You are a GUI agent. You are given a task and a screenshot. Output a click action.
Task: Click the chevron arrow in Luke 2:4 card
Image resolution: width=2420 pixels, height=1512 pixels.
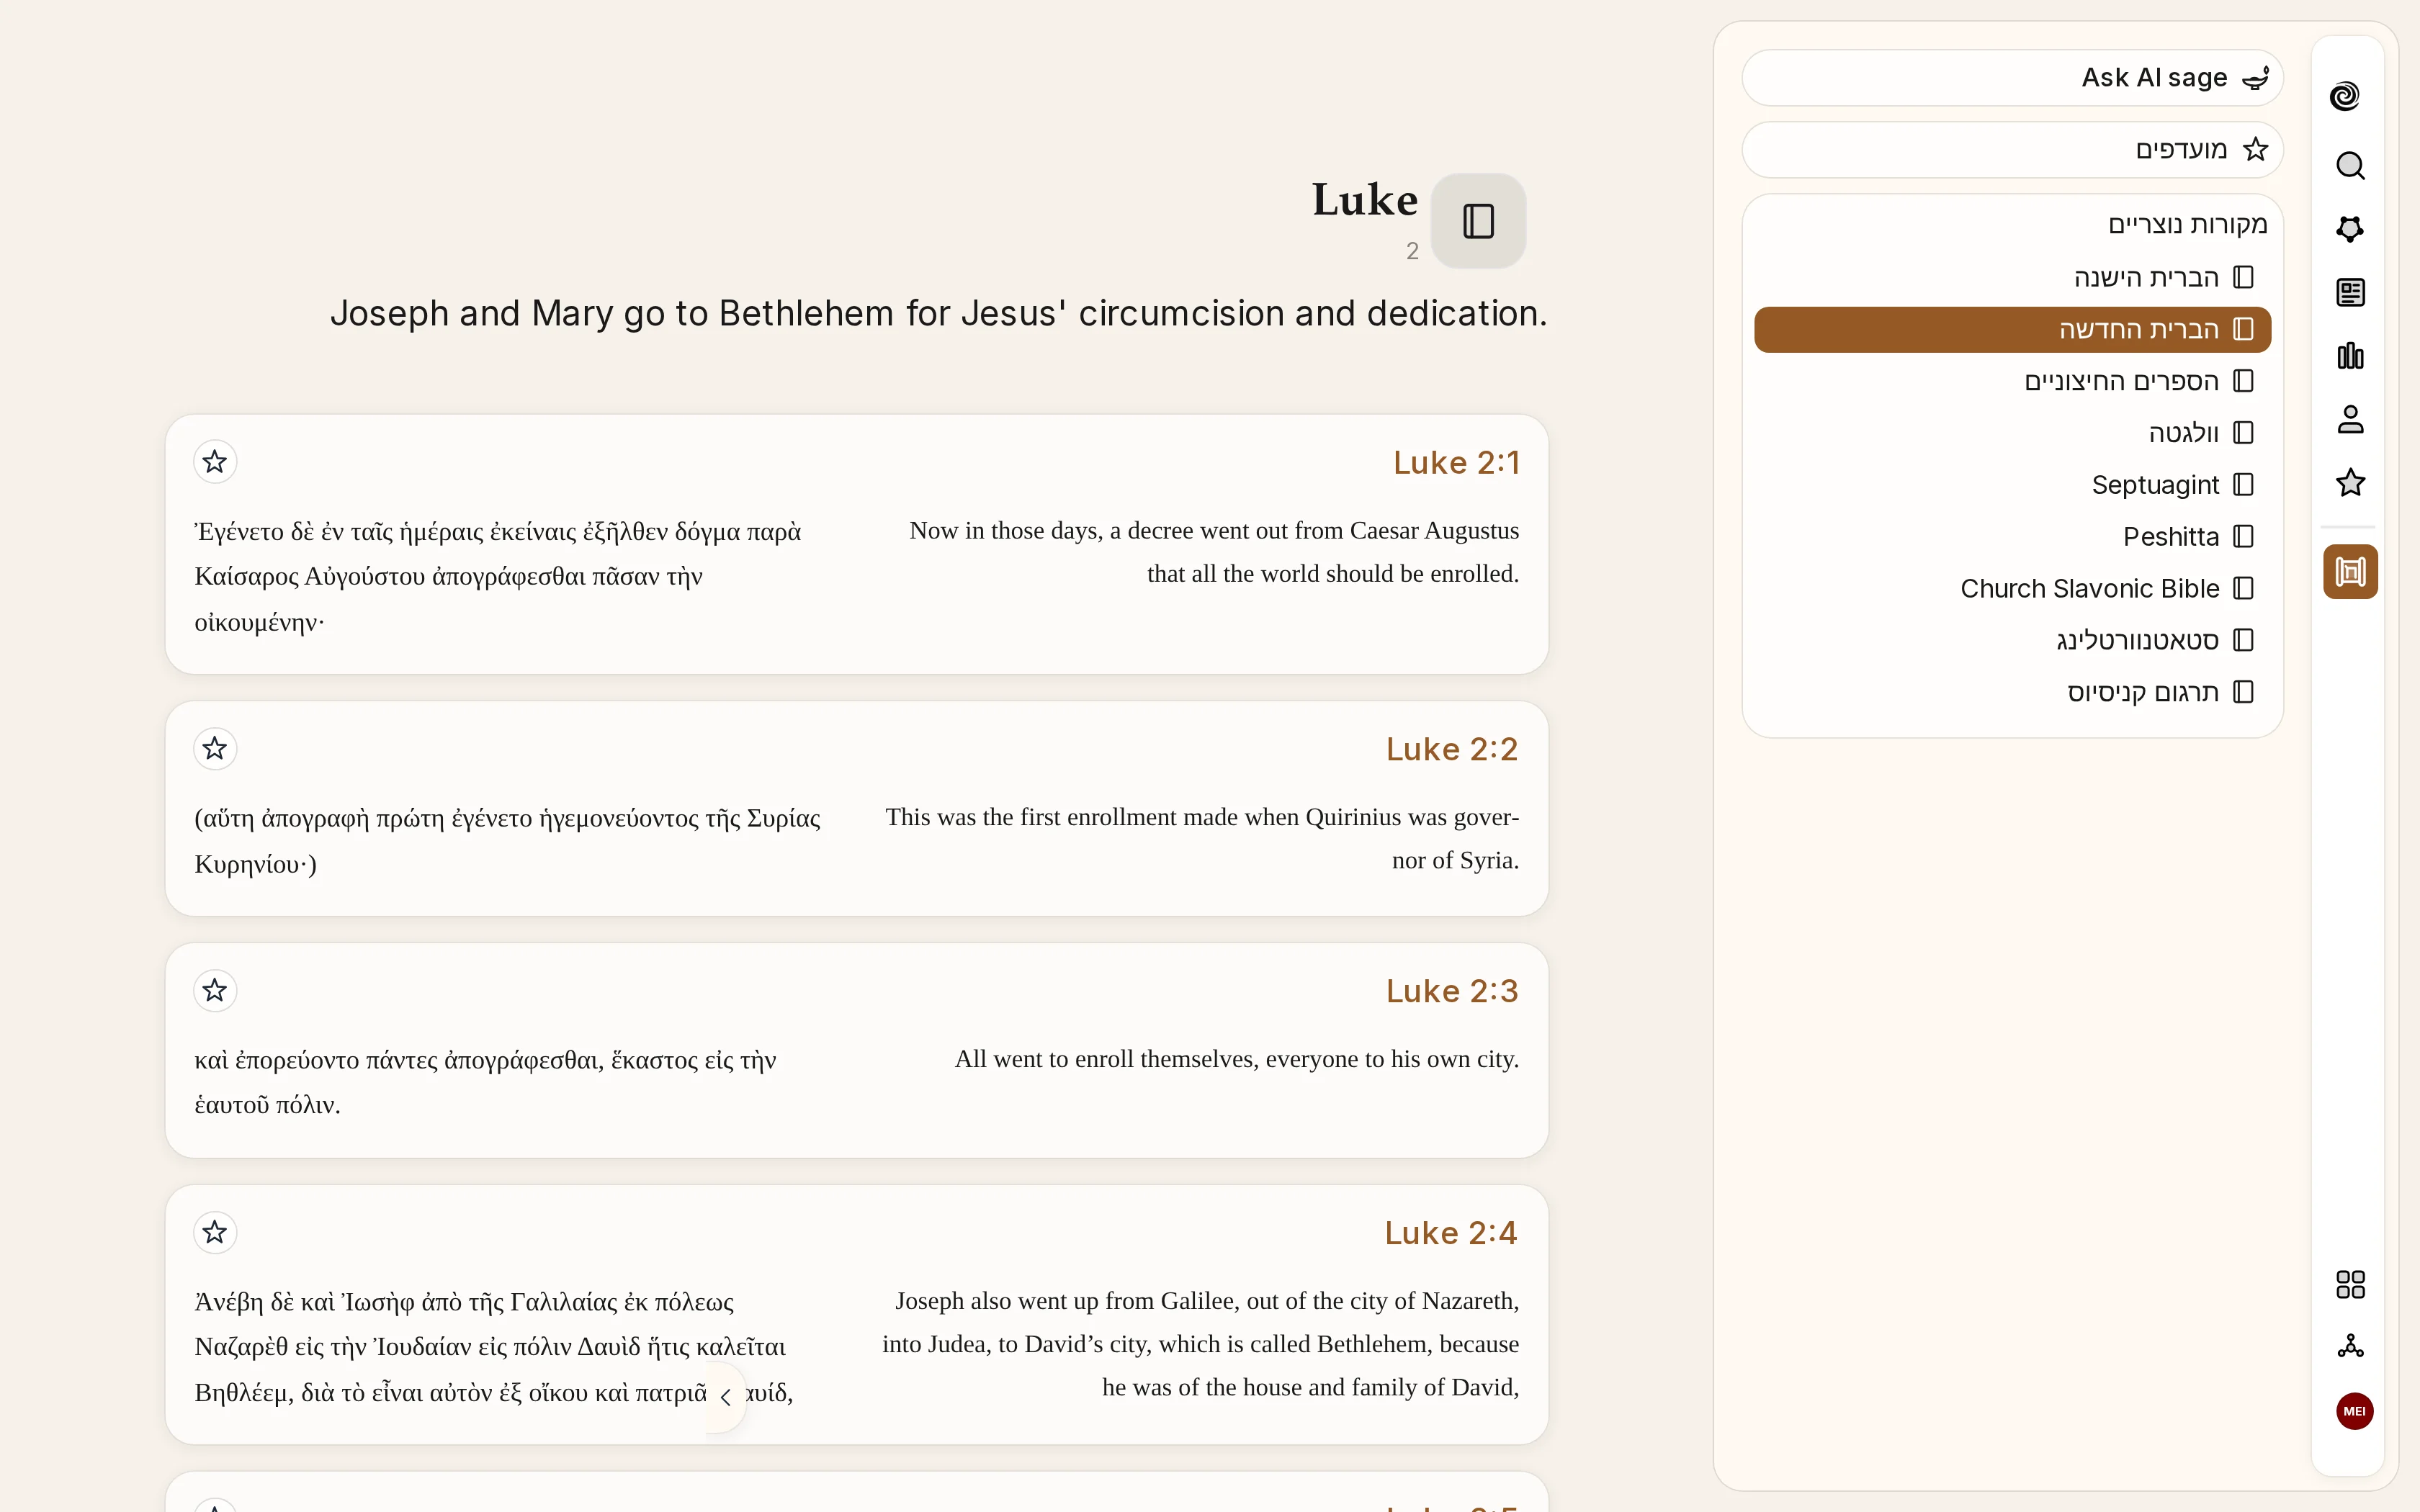(x=726, y=1397)
